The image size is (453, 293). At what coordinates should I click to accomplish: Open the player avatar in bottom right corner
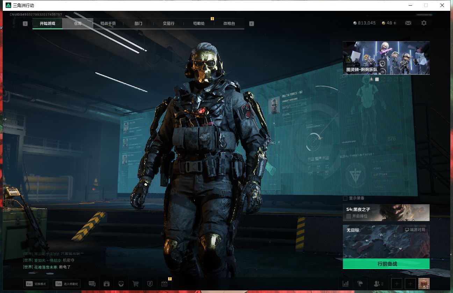pos(424,284)
